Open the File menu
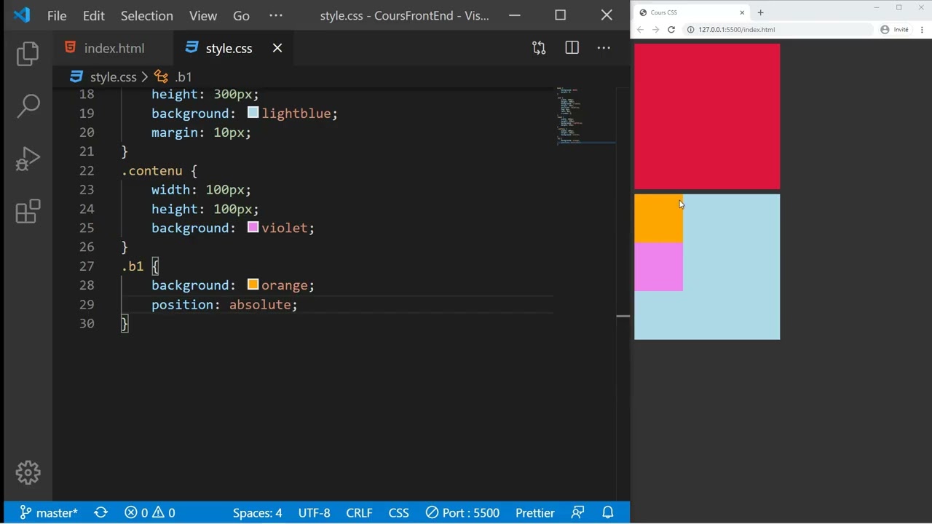 pos(57,15)
